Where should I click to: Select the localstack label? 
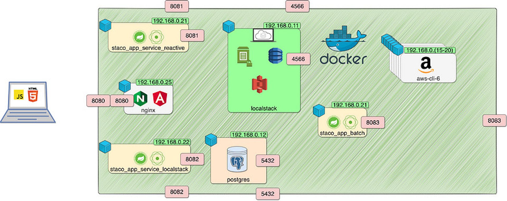pos(264,108)
